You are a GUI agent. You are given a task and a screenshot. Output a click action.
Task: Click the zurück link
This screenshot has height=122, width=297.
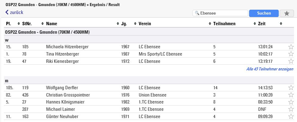(16, 12)
